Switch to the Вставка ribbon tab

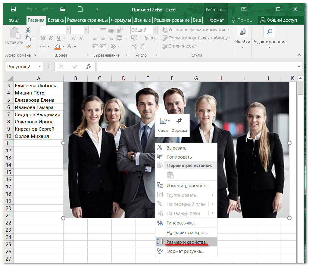[56, 20]
